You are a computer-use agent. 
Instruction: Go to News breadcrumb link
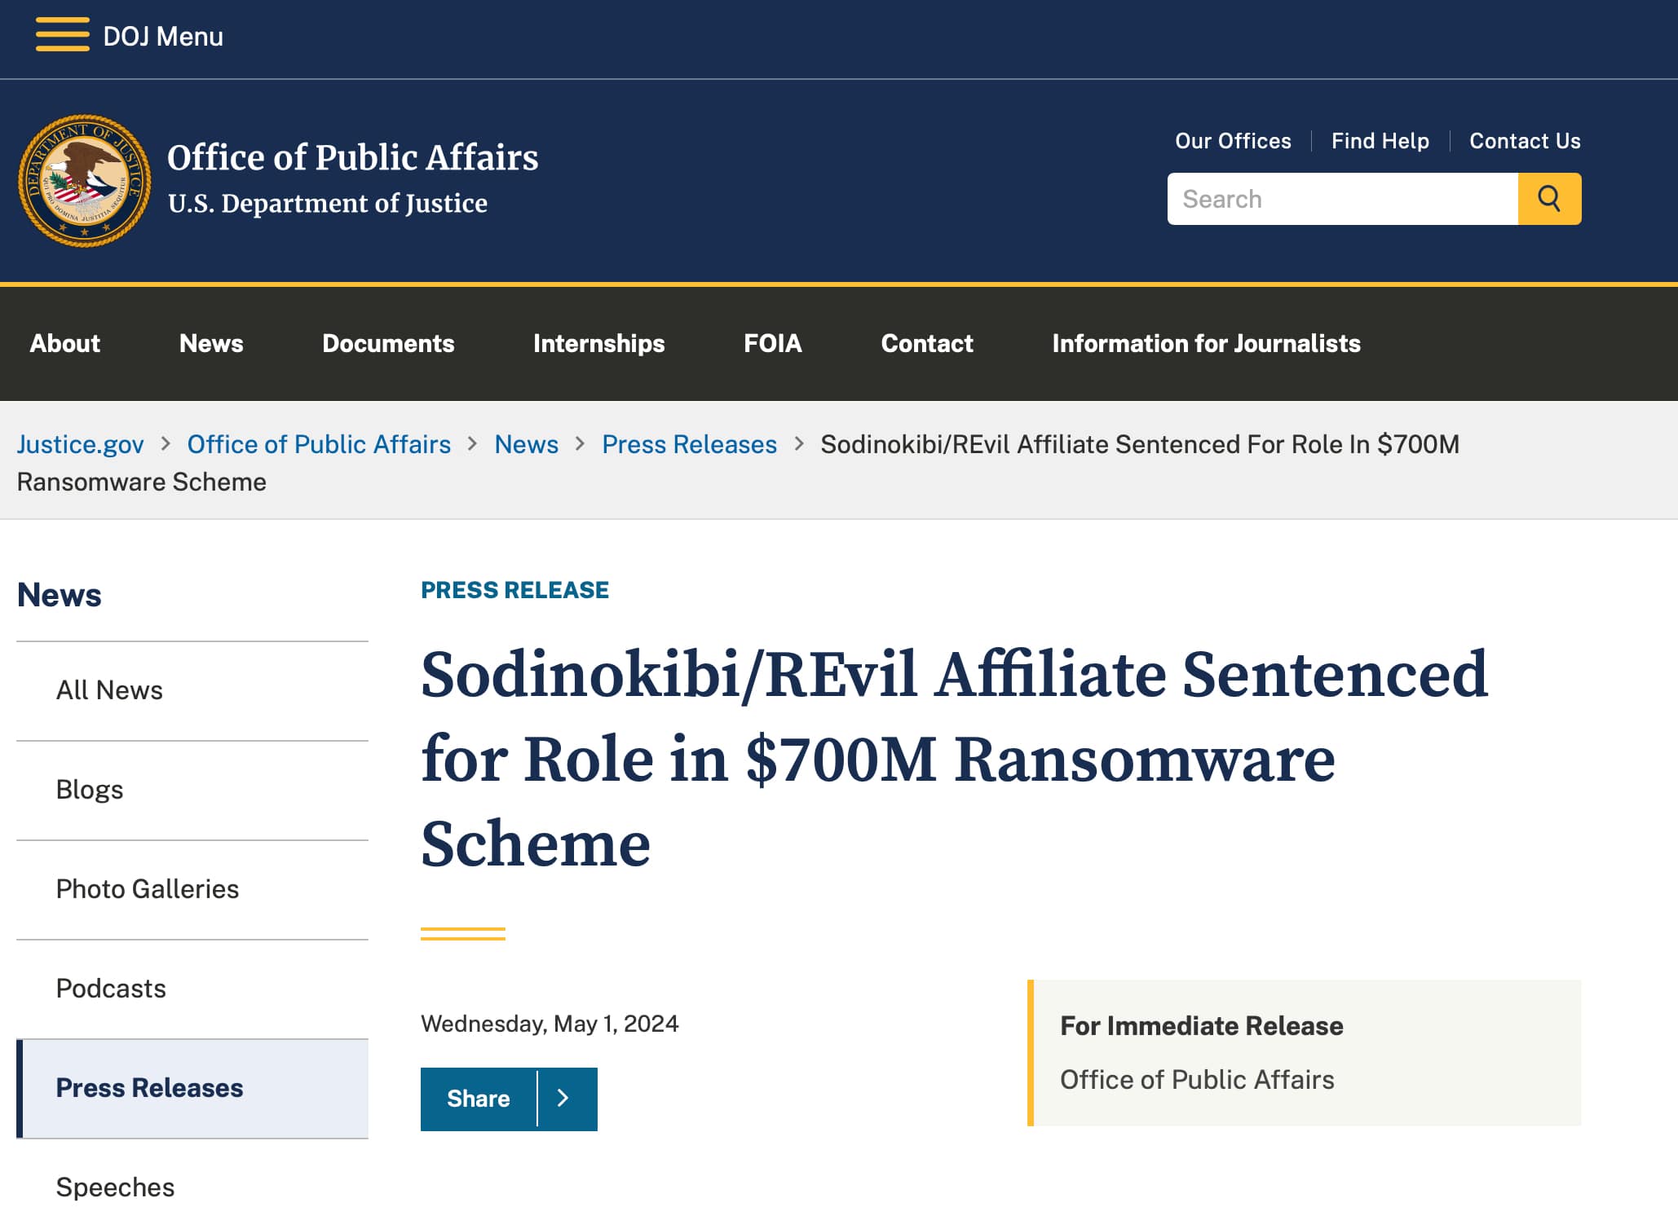coord(527,444)
